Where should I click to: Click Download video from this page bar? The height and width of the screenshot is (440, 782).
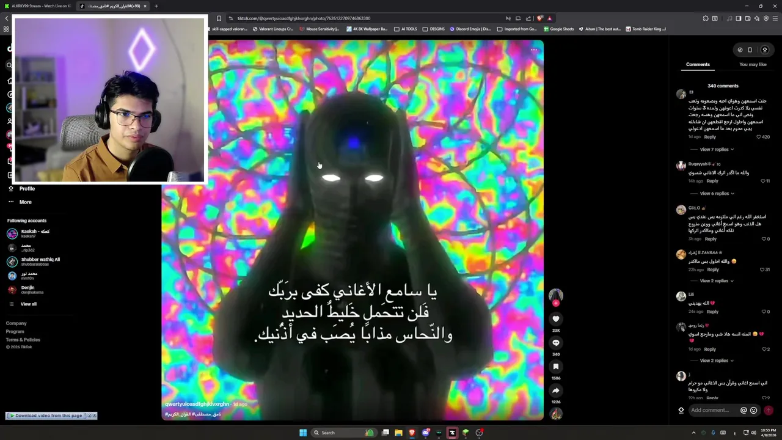click(x=48, y=416)
